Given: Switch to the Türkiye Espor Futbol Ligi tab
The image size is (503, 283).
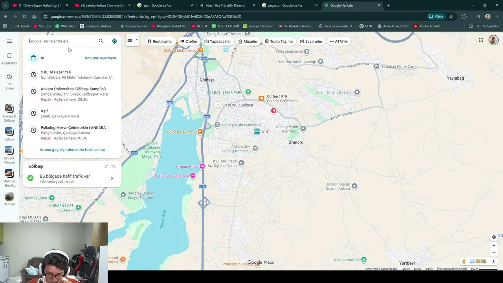Looking at the screenshot, I should [40, 6].
